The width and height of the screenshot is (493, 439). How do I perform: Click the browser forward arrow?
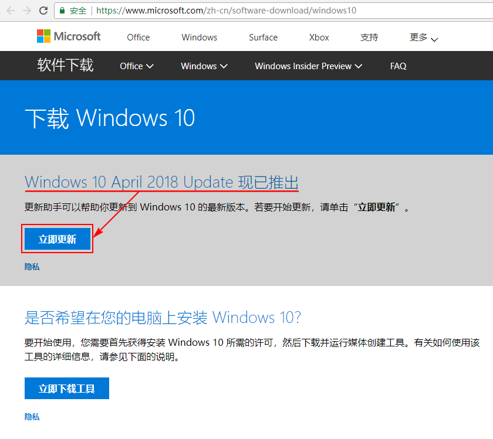pyautogui.click(x=27, y=11)
